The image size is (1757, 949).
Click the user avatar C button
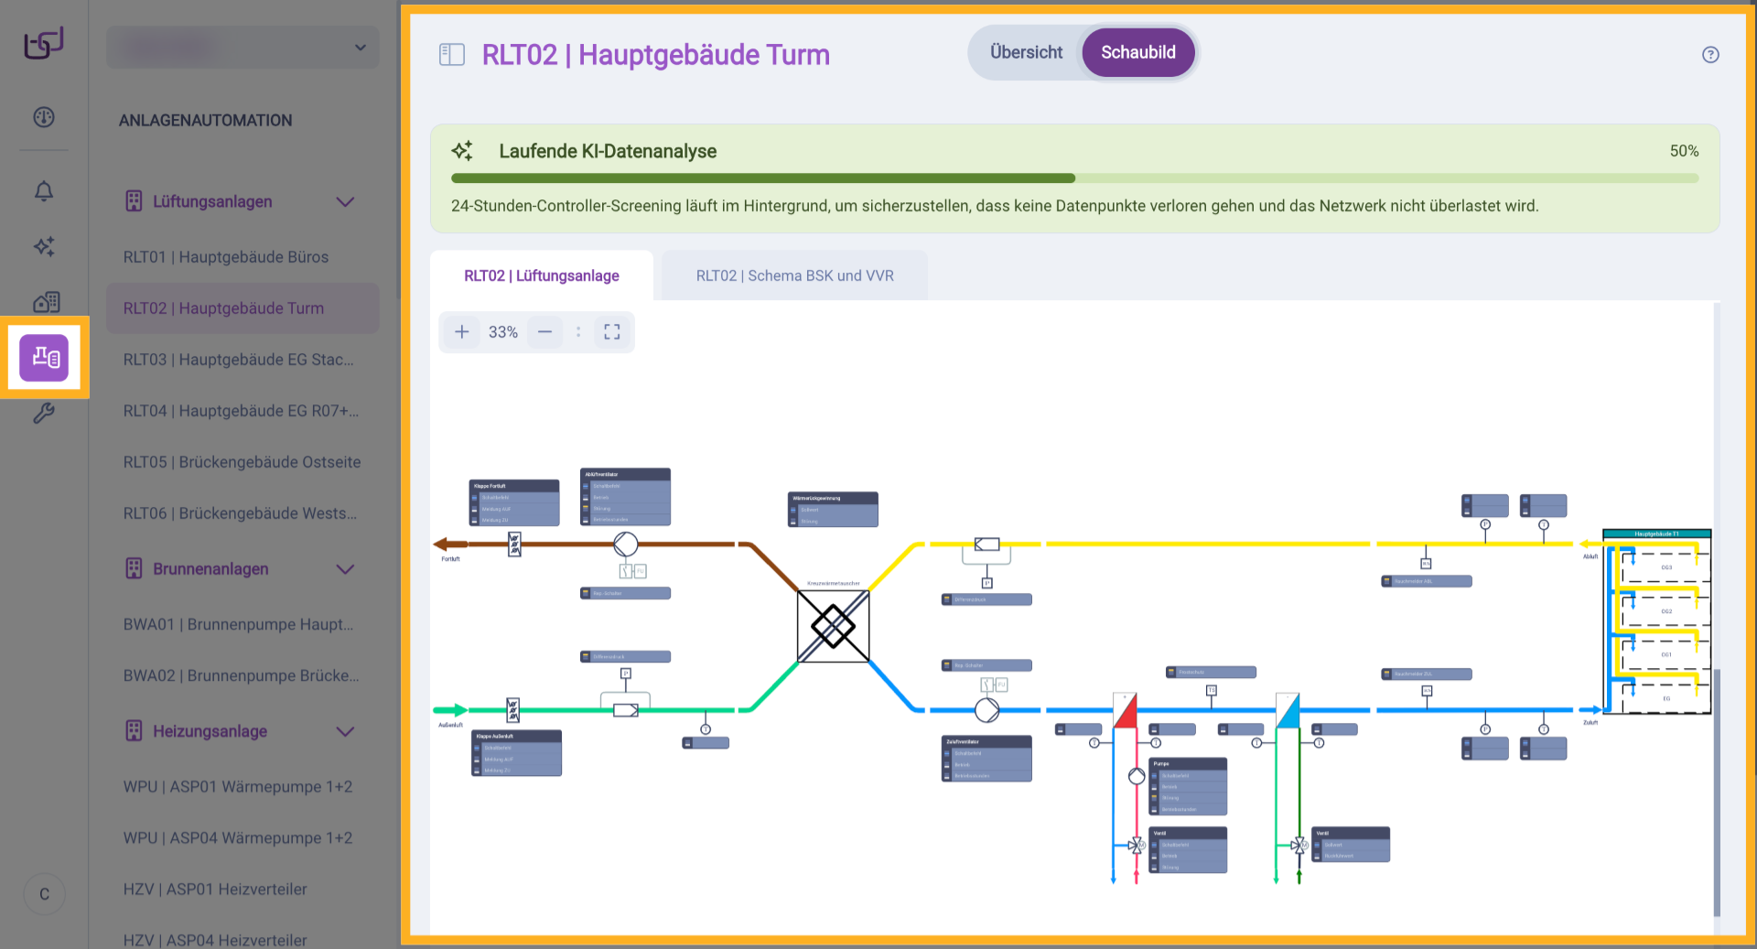[x=44, y=894]
